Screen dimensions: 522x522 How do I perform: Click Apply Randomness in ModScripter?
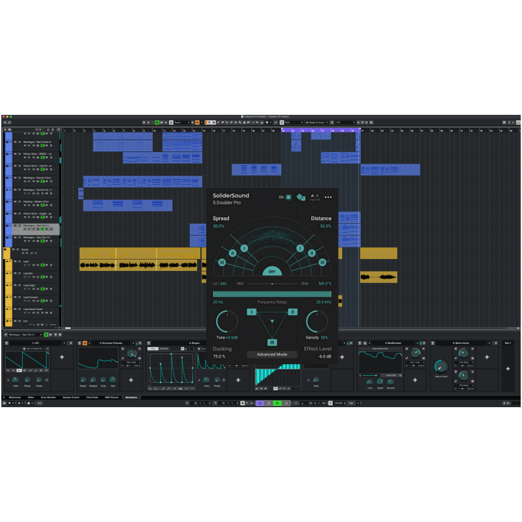(x=380, y=348)
